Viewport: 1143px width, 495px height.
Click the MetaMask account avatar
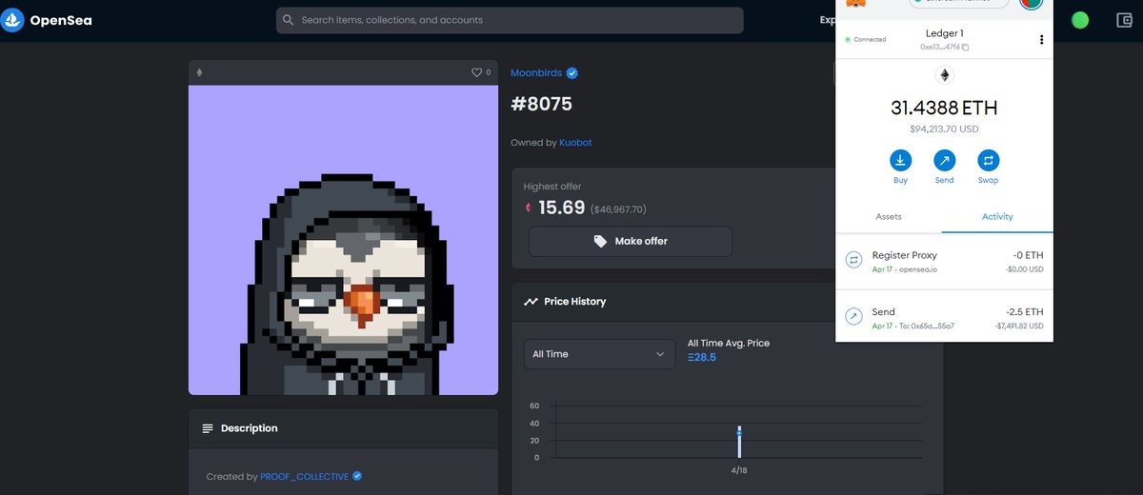click(x=1030, y=4)
